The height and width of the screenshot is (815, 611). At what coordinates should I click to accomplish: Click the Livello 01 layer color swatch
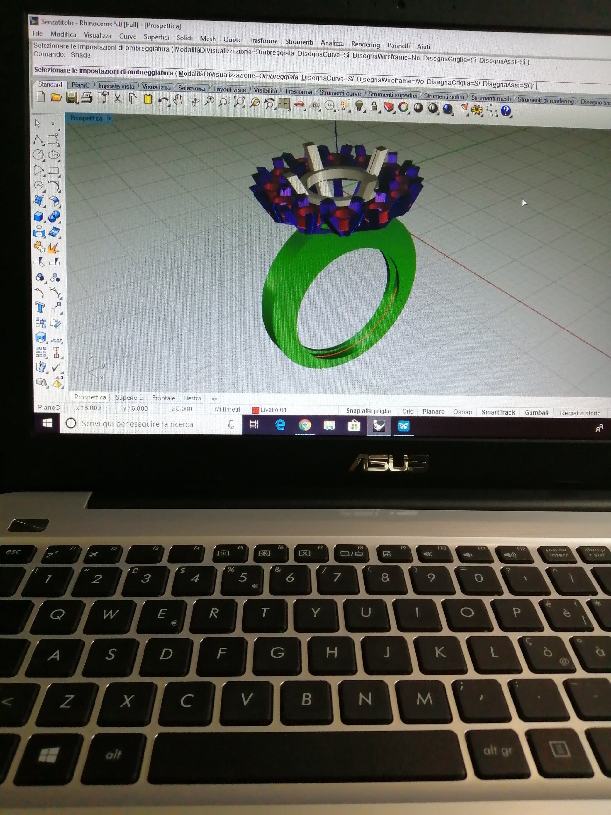click(255, 410)
